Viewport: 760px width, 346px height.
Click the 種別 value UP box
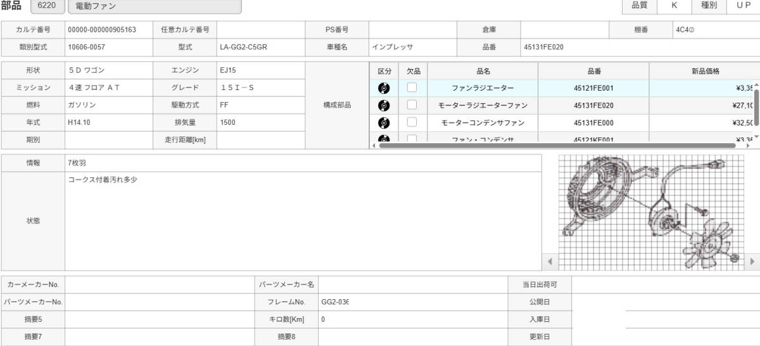click(x=743, y=6)
